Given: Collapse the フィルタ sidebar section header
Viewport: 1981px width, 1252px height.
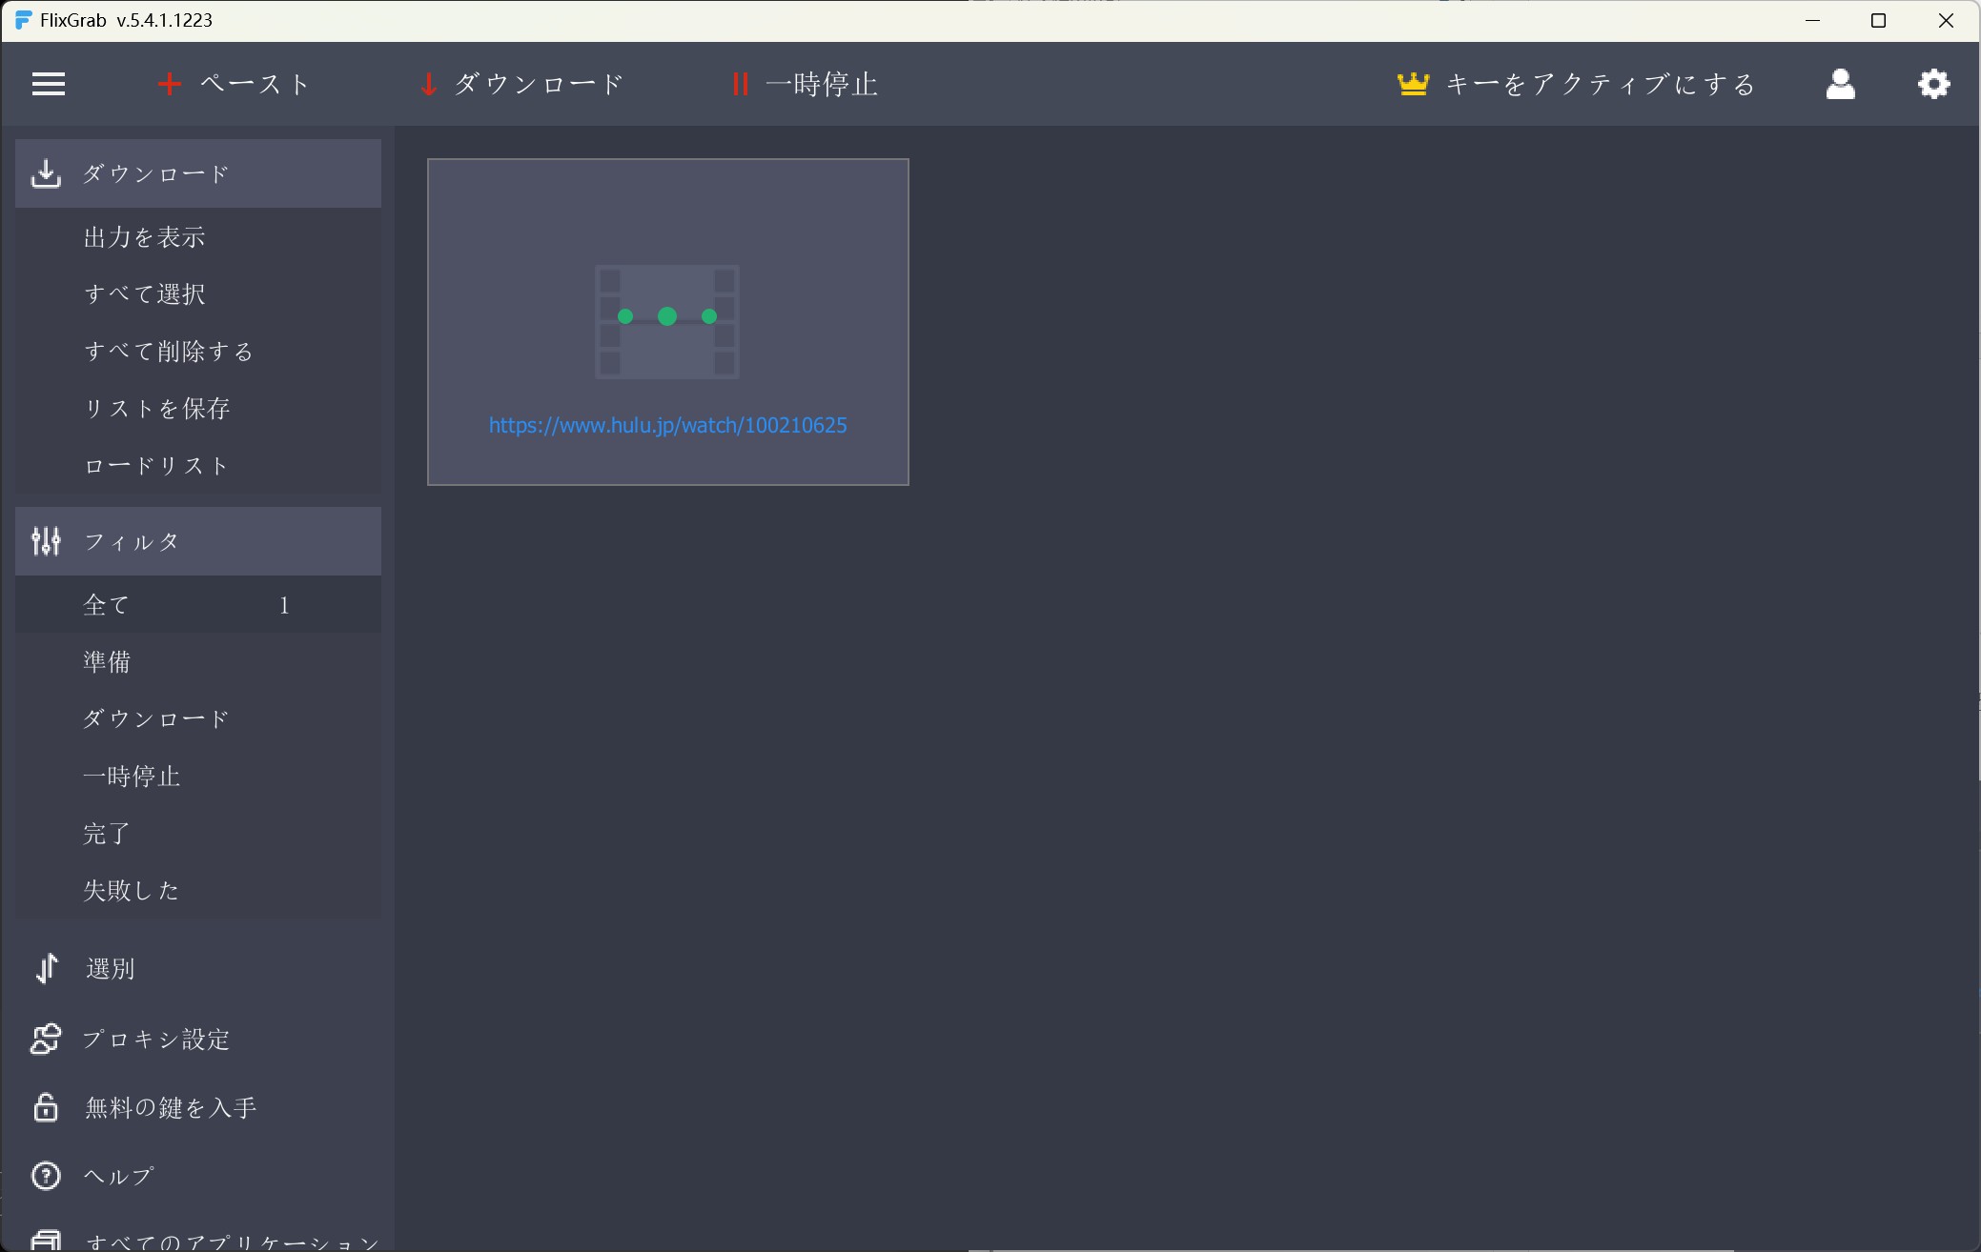Looking at the screenshot, I should pyautogui.click(x=198, y=541).
